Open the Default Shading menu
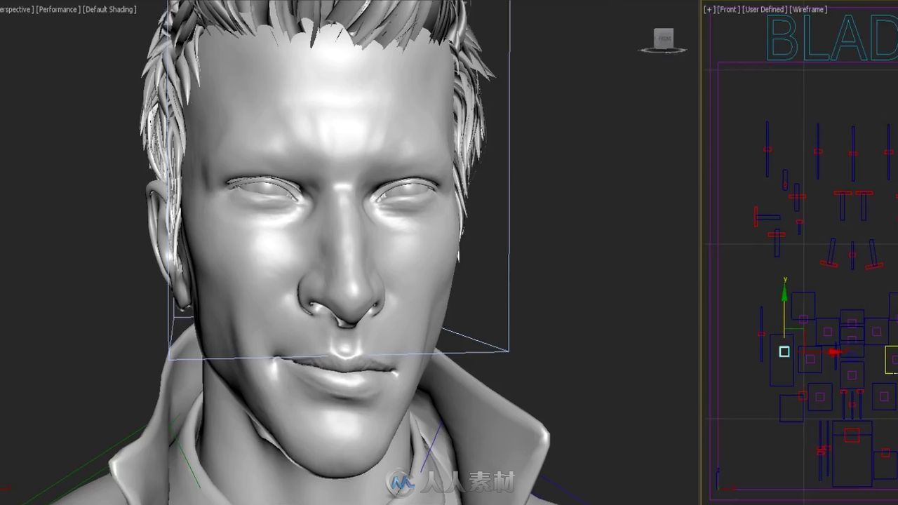Screen dimensions: 898x505 pos(110,9)
